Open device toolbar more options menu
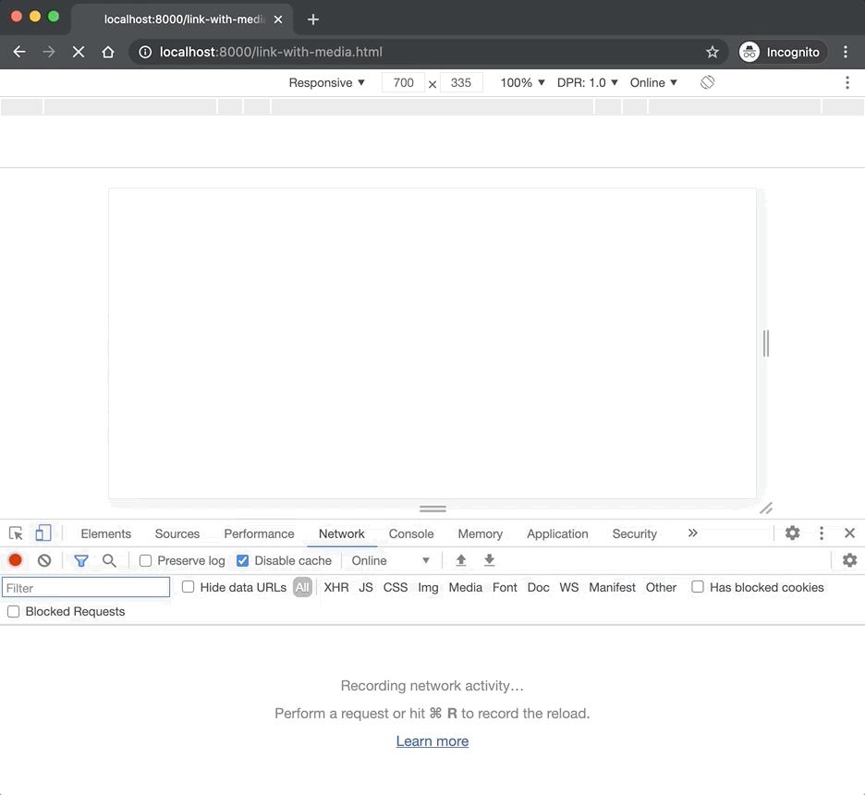This screenshot has height=795, width=865. [847, 82]
